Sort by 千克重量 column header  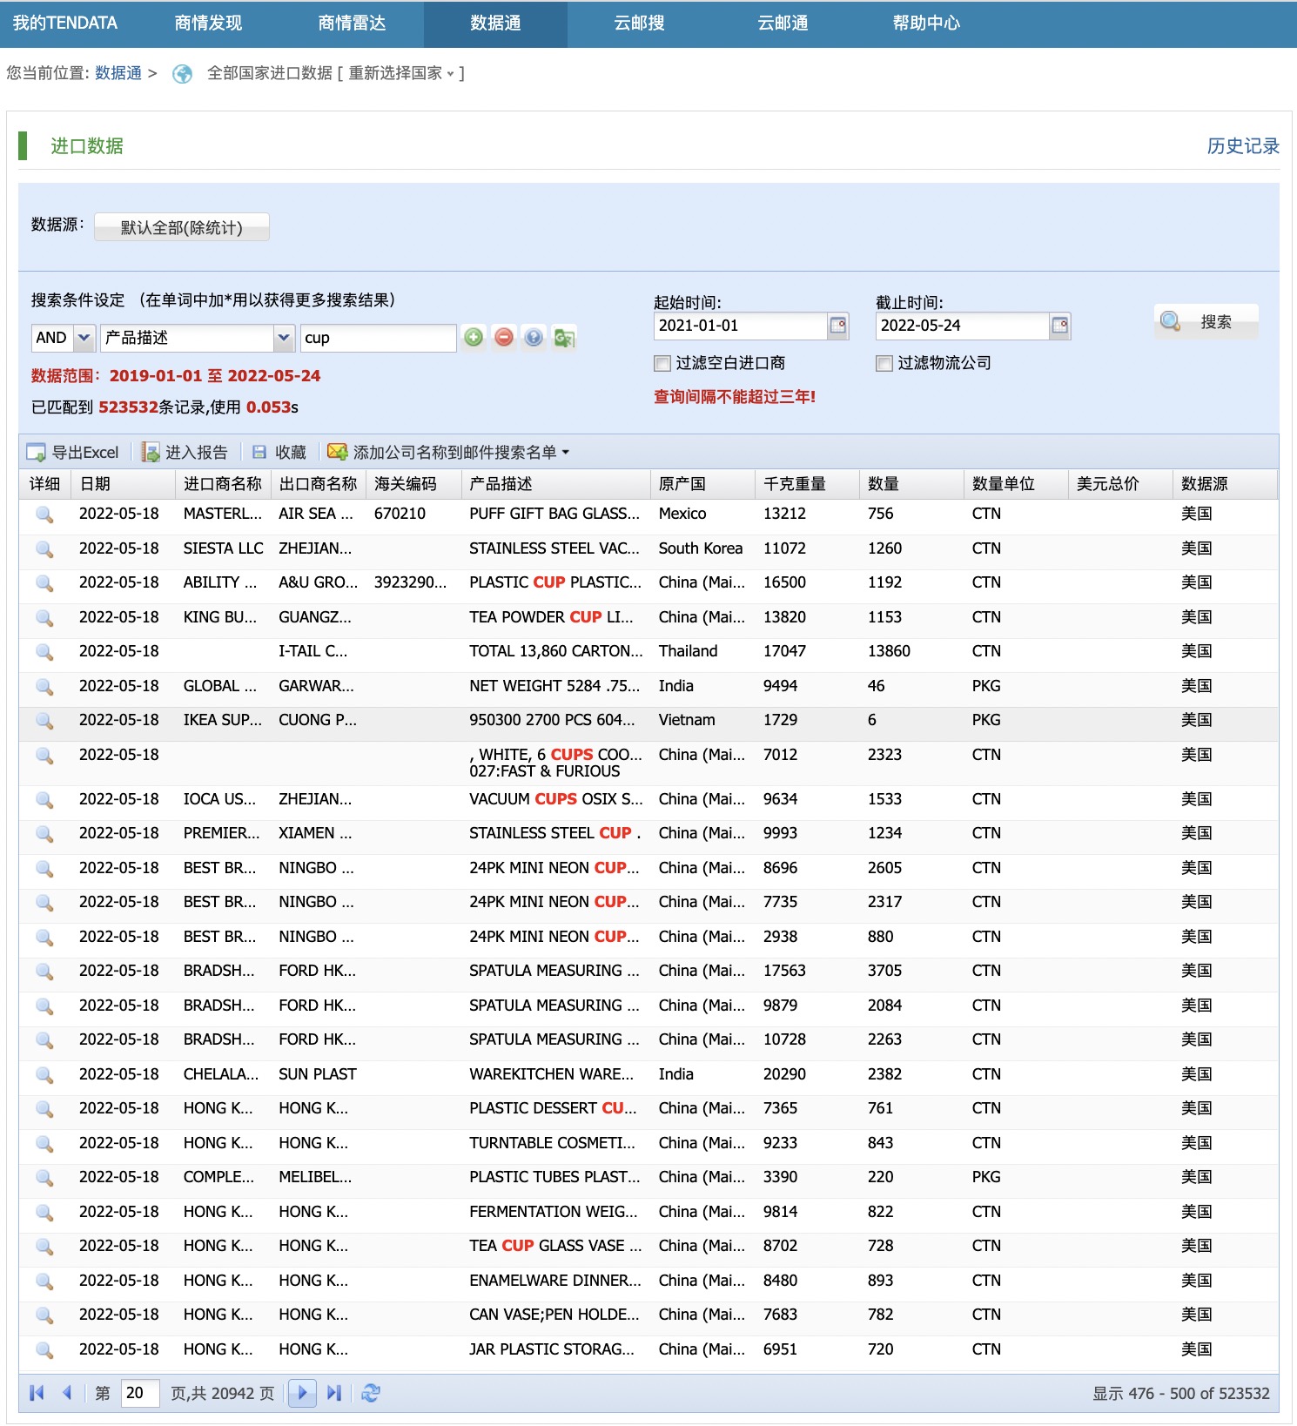coord(807,484)
